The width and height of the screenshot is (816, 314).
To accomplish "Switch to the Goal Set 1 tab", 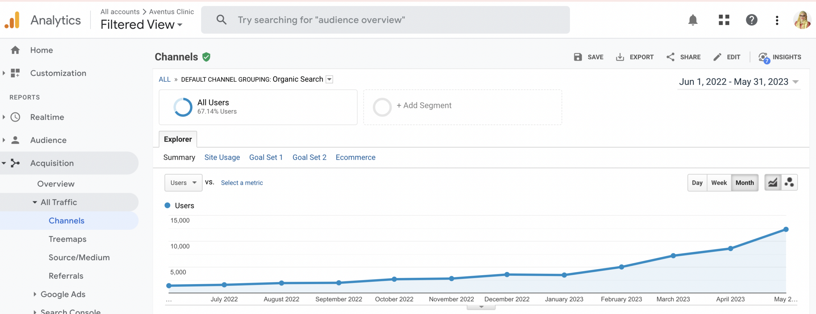I will click(266, 157).
